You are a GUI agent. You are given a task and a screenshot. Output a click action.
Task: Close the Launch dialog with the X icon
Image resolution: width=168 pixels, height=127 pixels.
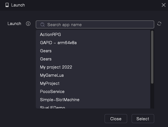coord(163,5)
